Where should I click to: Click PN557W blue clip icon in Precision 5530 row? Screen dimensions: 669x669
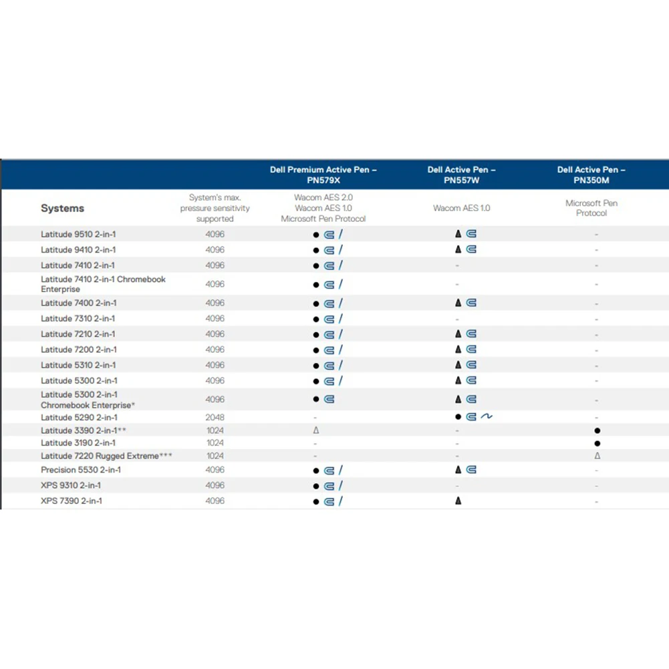click(x=471, y=470)
